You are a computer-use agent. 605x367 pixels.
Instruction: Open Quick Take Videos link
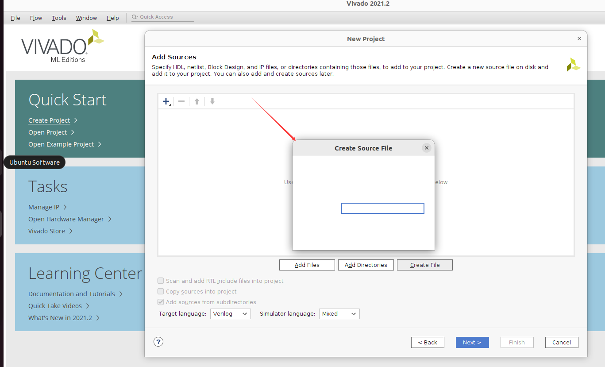point(55,306)
